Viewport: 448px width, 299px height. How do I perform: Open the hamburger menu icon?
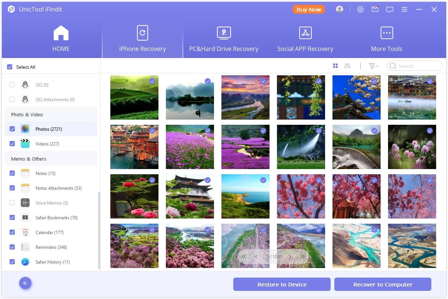(404, 10)
